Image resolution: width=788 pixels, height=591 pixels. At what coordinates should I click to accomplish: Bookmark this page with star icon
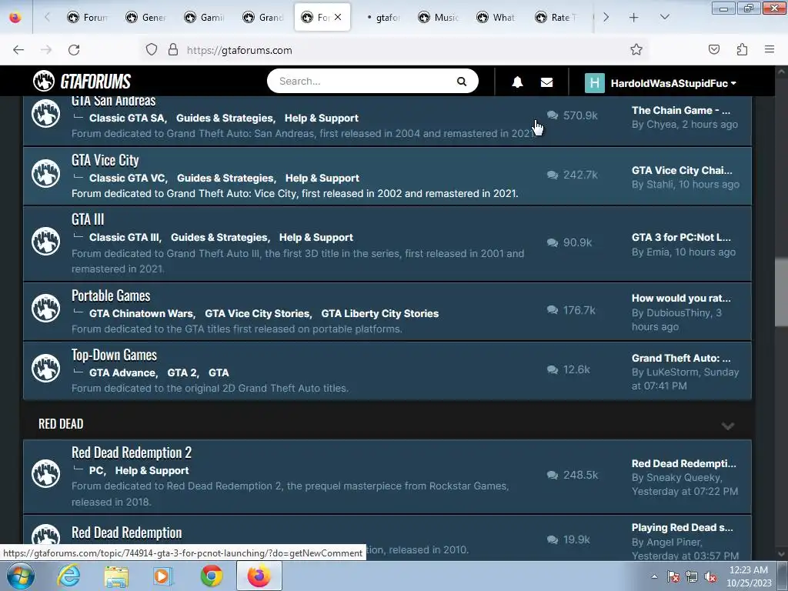pos(636,49)
